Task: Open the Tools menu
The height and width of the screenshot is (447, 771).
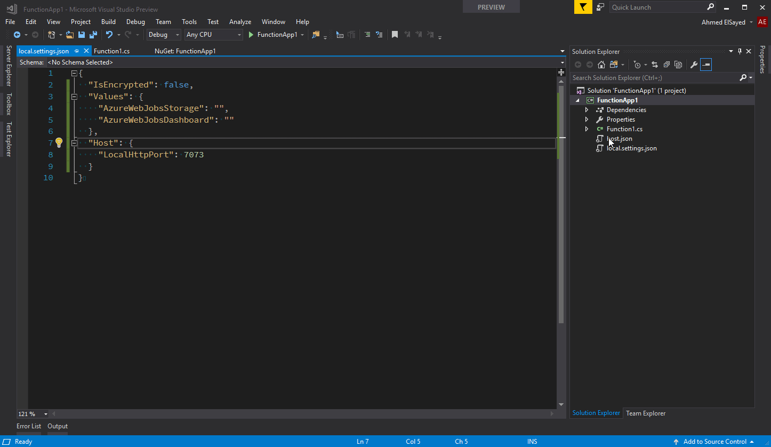Action: (x=189, y=22)
